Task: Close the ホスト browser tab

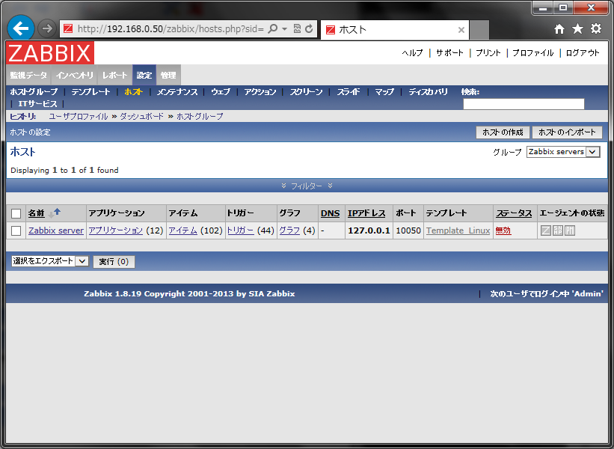Action: (x=461, y=30)
